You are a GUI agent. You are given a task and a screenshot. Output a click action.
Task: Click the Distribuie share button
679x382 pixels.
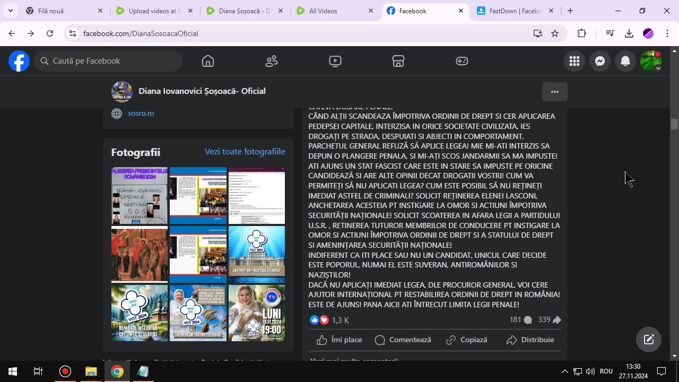coord(530,340)
